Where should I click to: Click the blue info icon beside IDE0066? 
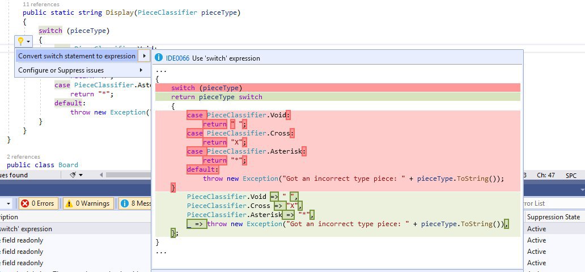click(x=159, y=57)
